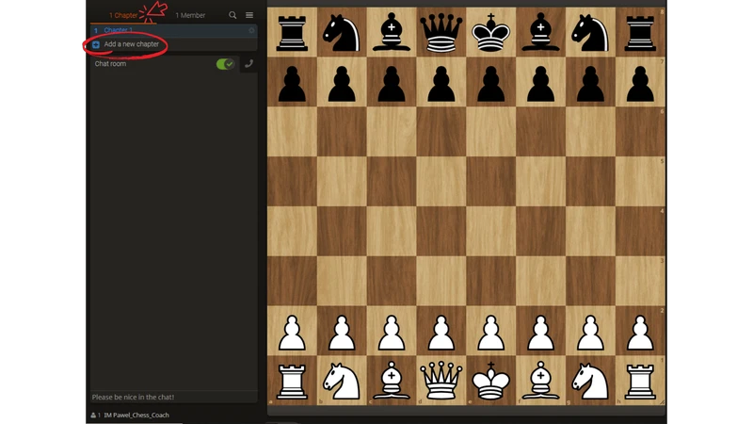This screenshot has height=424, width=753.
Task: Click the blue plus icon for new chapter
Action: tap(96, 44)
